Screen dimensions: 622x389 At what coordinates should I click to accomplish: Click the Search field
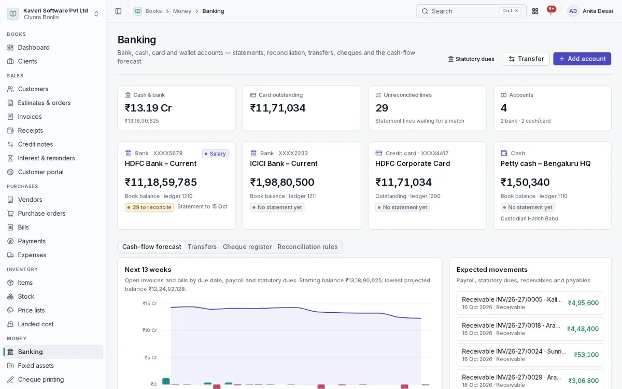pos(471,11)
